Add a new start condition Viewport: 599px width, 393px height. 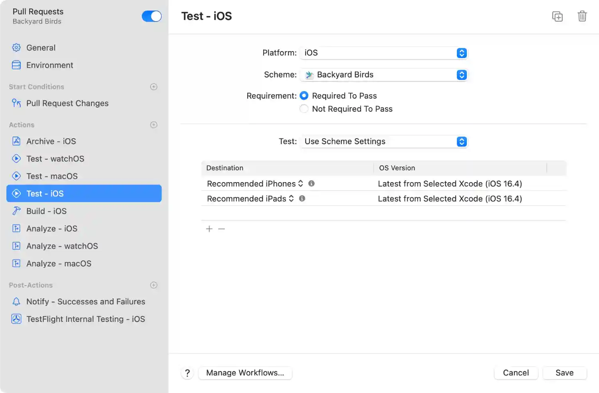pyautogui.click(x=154, y=87)
